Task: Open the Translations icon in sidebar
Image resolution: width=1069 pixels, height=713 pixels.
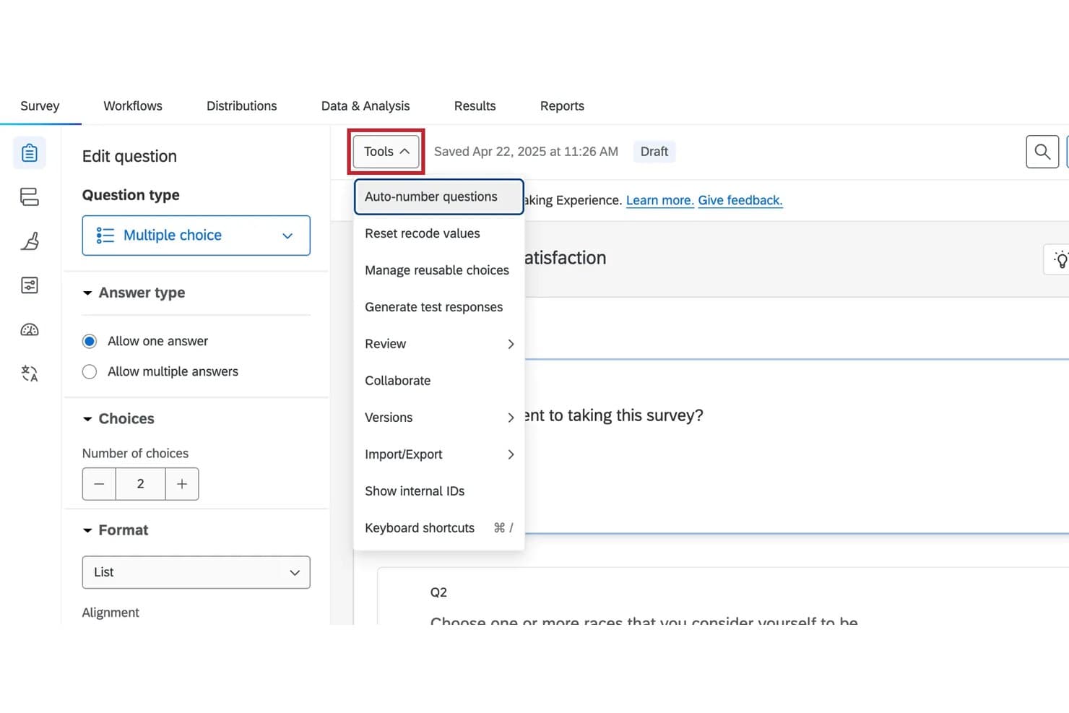Action: tap(30, 373)
